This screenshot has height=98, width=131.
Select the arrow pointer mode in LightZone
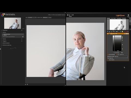(x=68, y=15)
